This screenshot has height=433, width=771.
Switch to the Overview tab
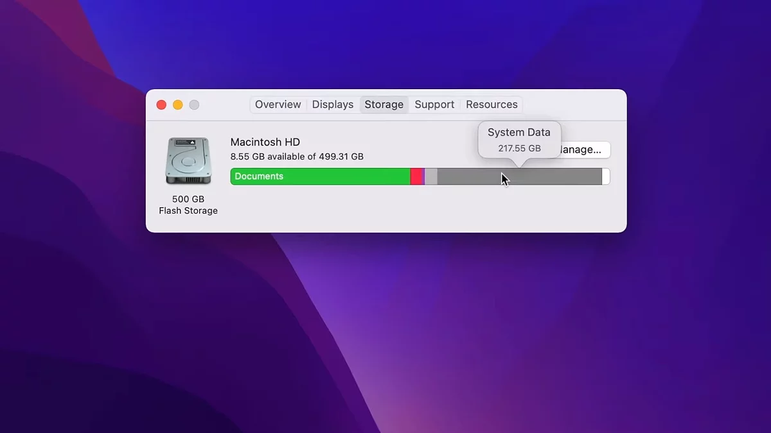278,104
